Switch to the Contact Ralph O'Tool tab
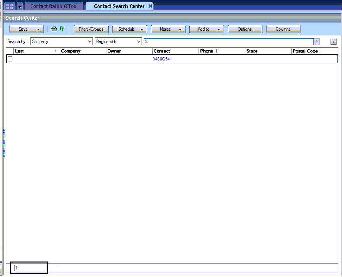342x277 pixels. [x=54, y=6]
